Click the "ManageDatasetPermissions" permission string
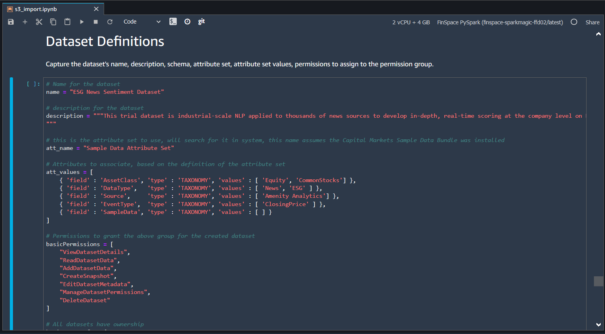 (104, 292)
